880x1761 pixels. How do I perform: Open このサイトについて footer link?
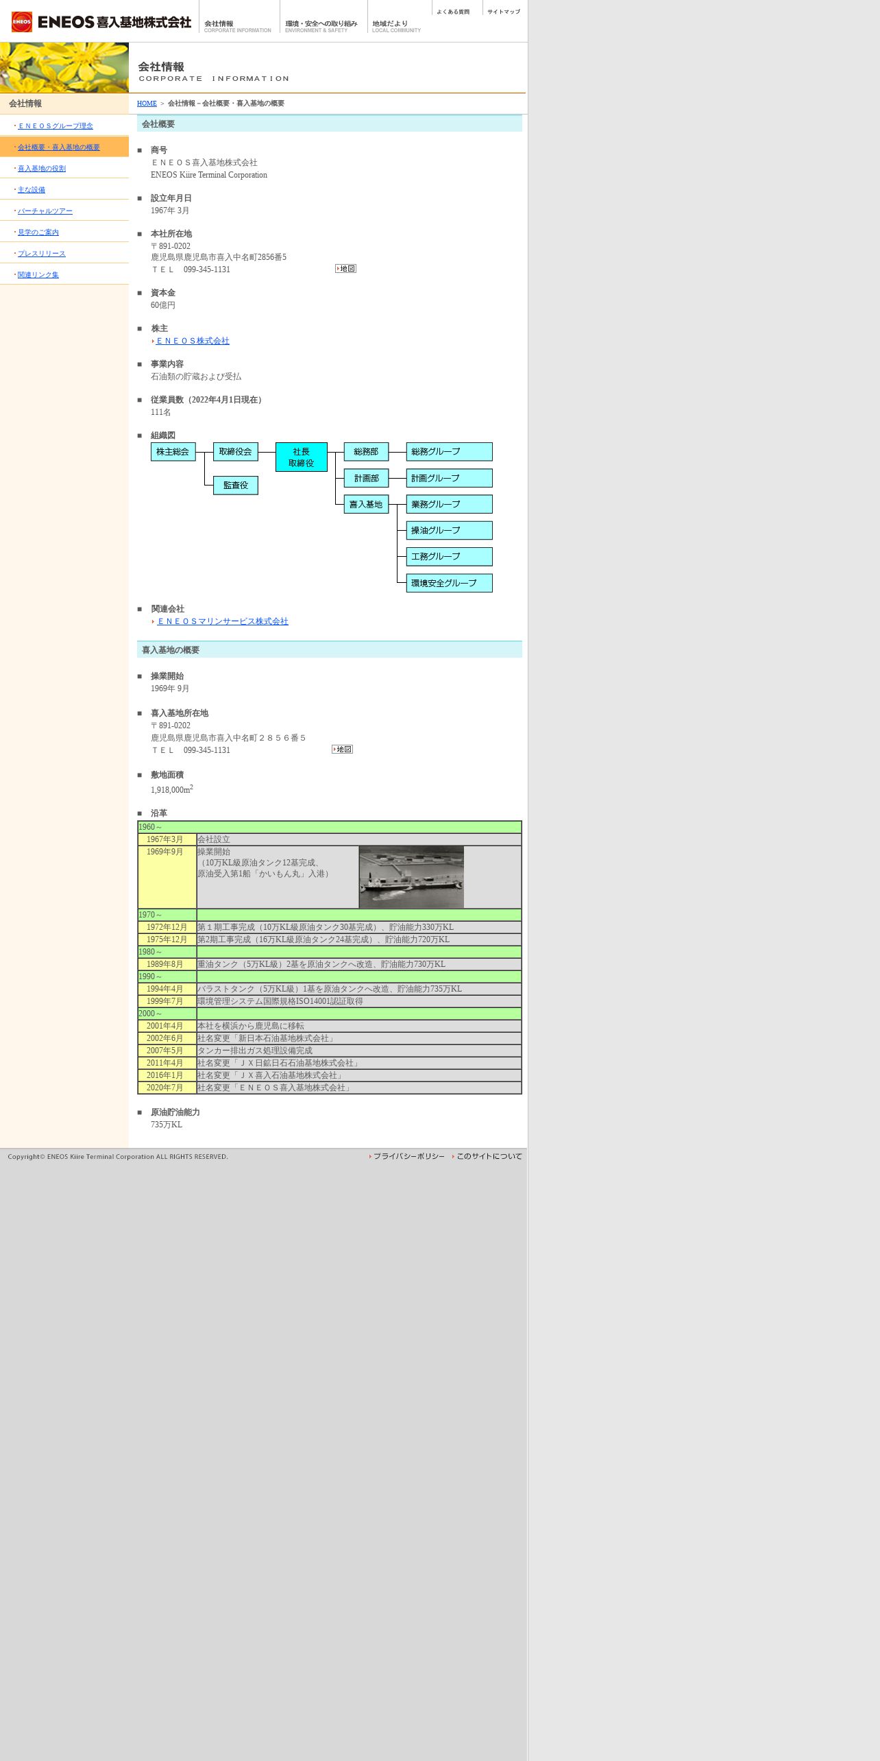click(487, 1156)
